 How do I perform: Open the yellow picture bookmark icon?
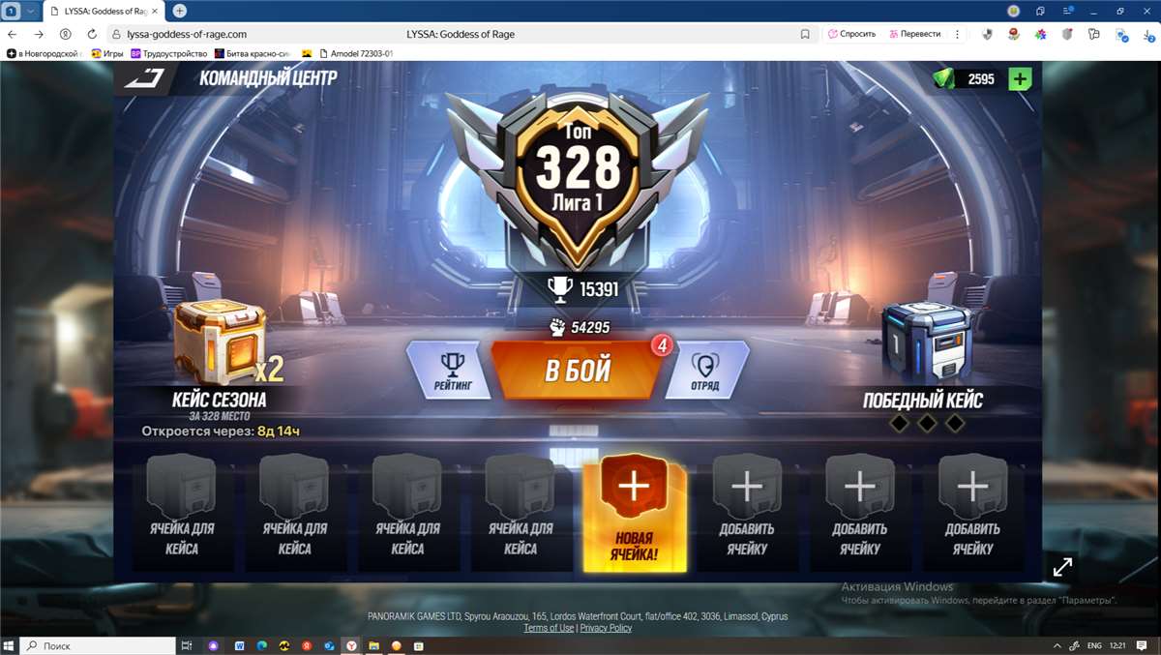click(307, 53)
